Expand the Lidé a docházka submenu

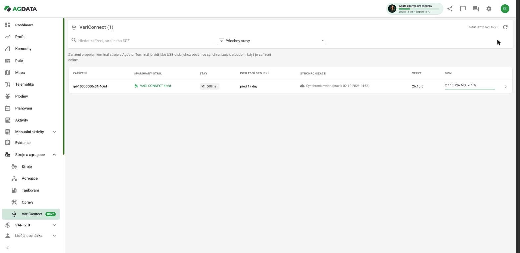click(x=54, y=236)
